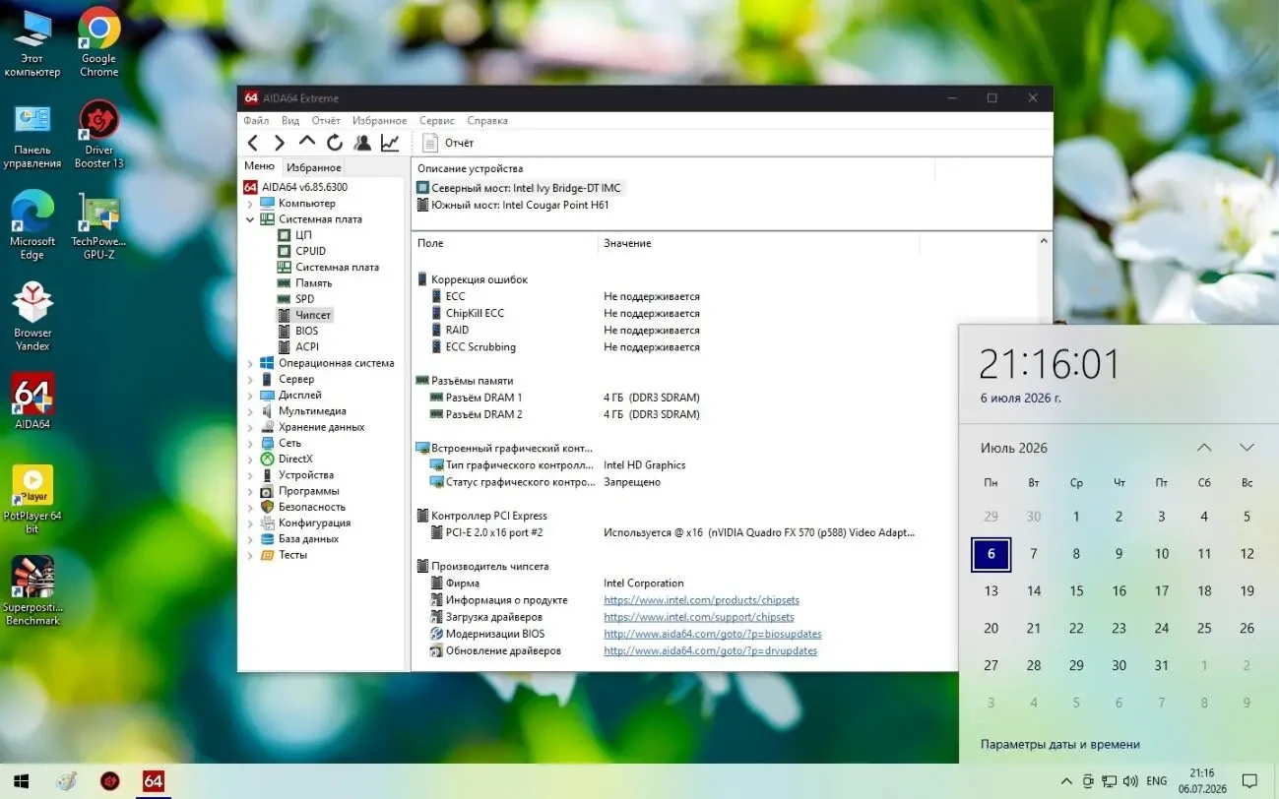Screen dimensions: 1279x799
Task: Select the Панель управления desktop icon
Action: click(x=32, y=136)
